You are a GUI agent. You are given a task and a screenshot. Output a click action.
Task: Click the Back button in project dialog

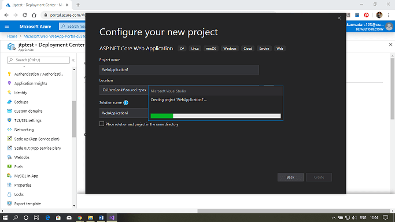pos(290,177)
